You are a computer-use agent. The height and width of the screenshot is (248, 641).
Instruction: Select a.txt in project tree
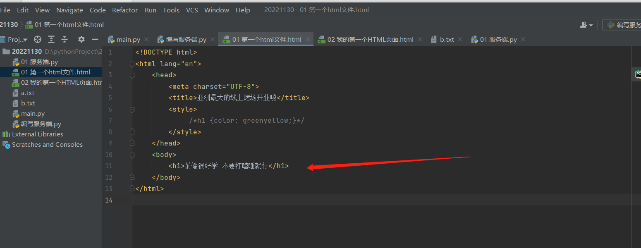[x=51, y=93]
